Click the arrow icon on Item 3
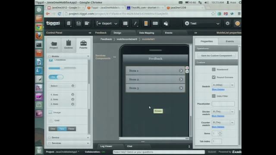The image size is (276, 155). point(181,88)
